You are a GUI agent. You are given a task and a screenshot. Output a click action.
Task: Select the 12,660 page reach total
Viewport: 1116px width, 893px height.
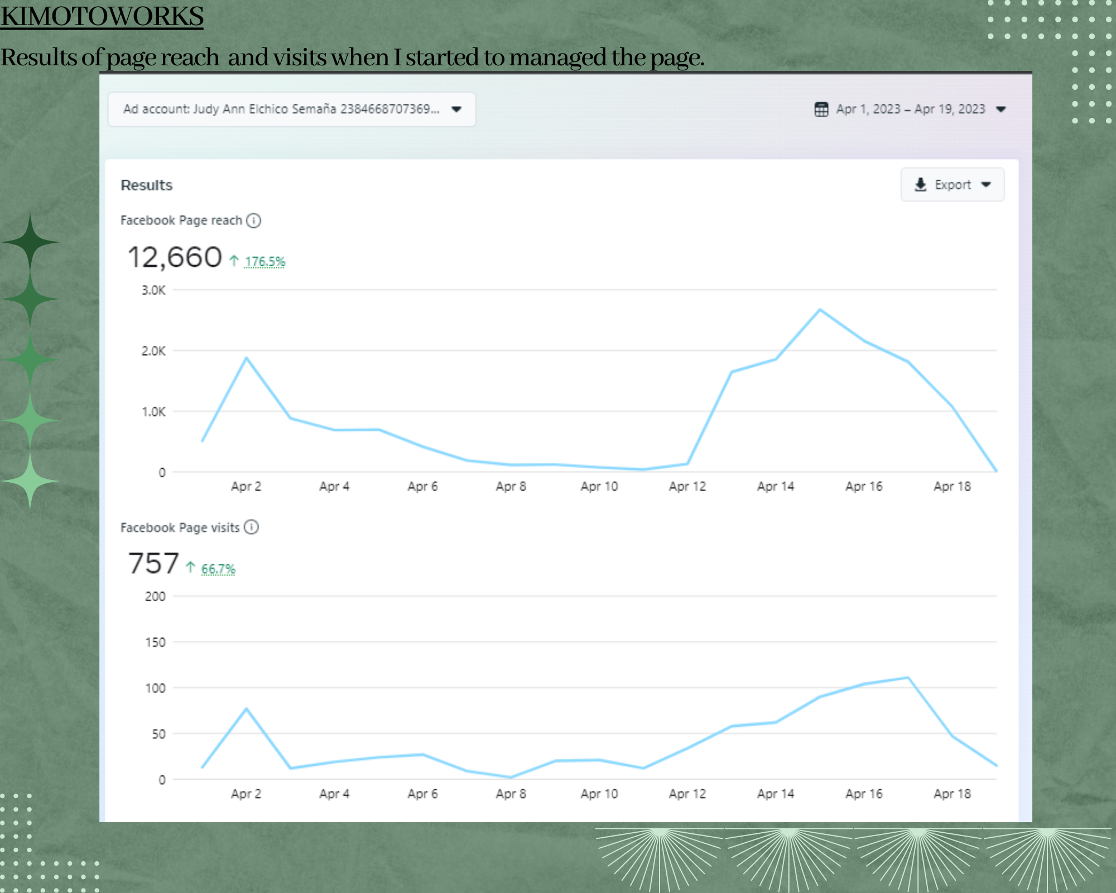(x=175, y=257)
